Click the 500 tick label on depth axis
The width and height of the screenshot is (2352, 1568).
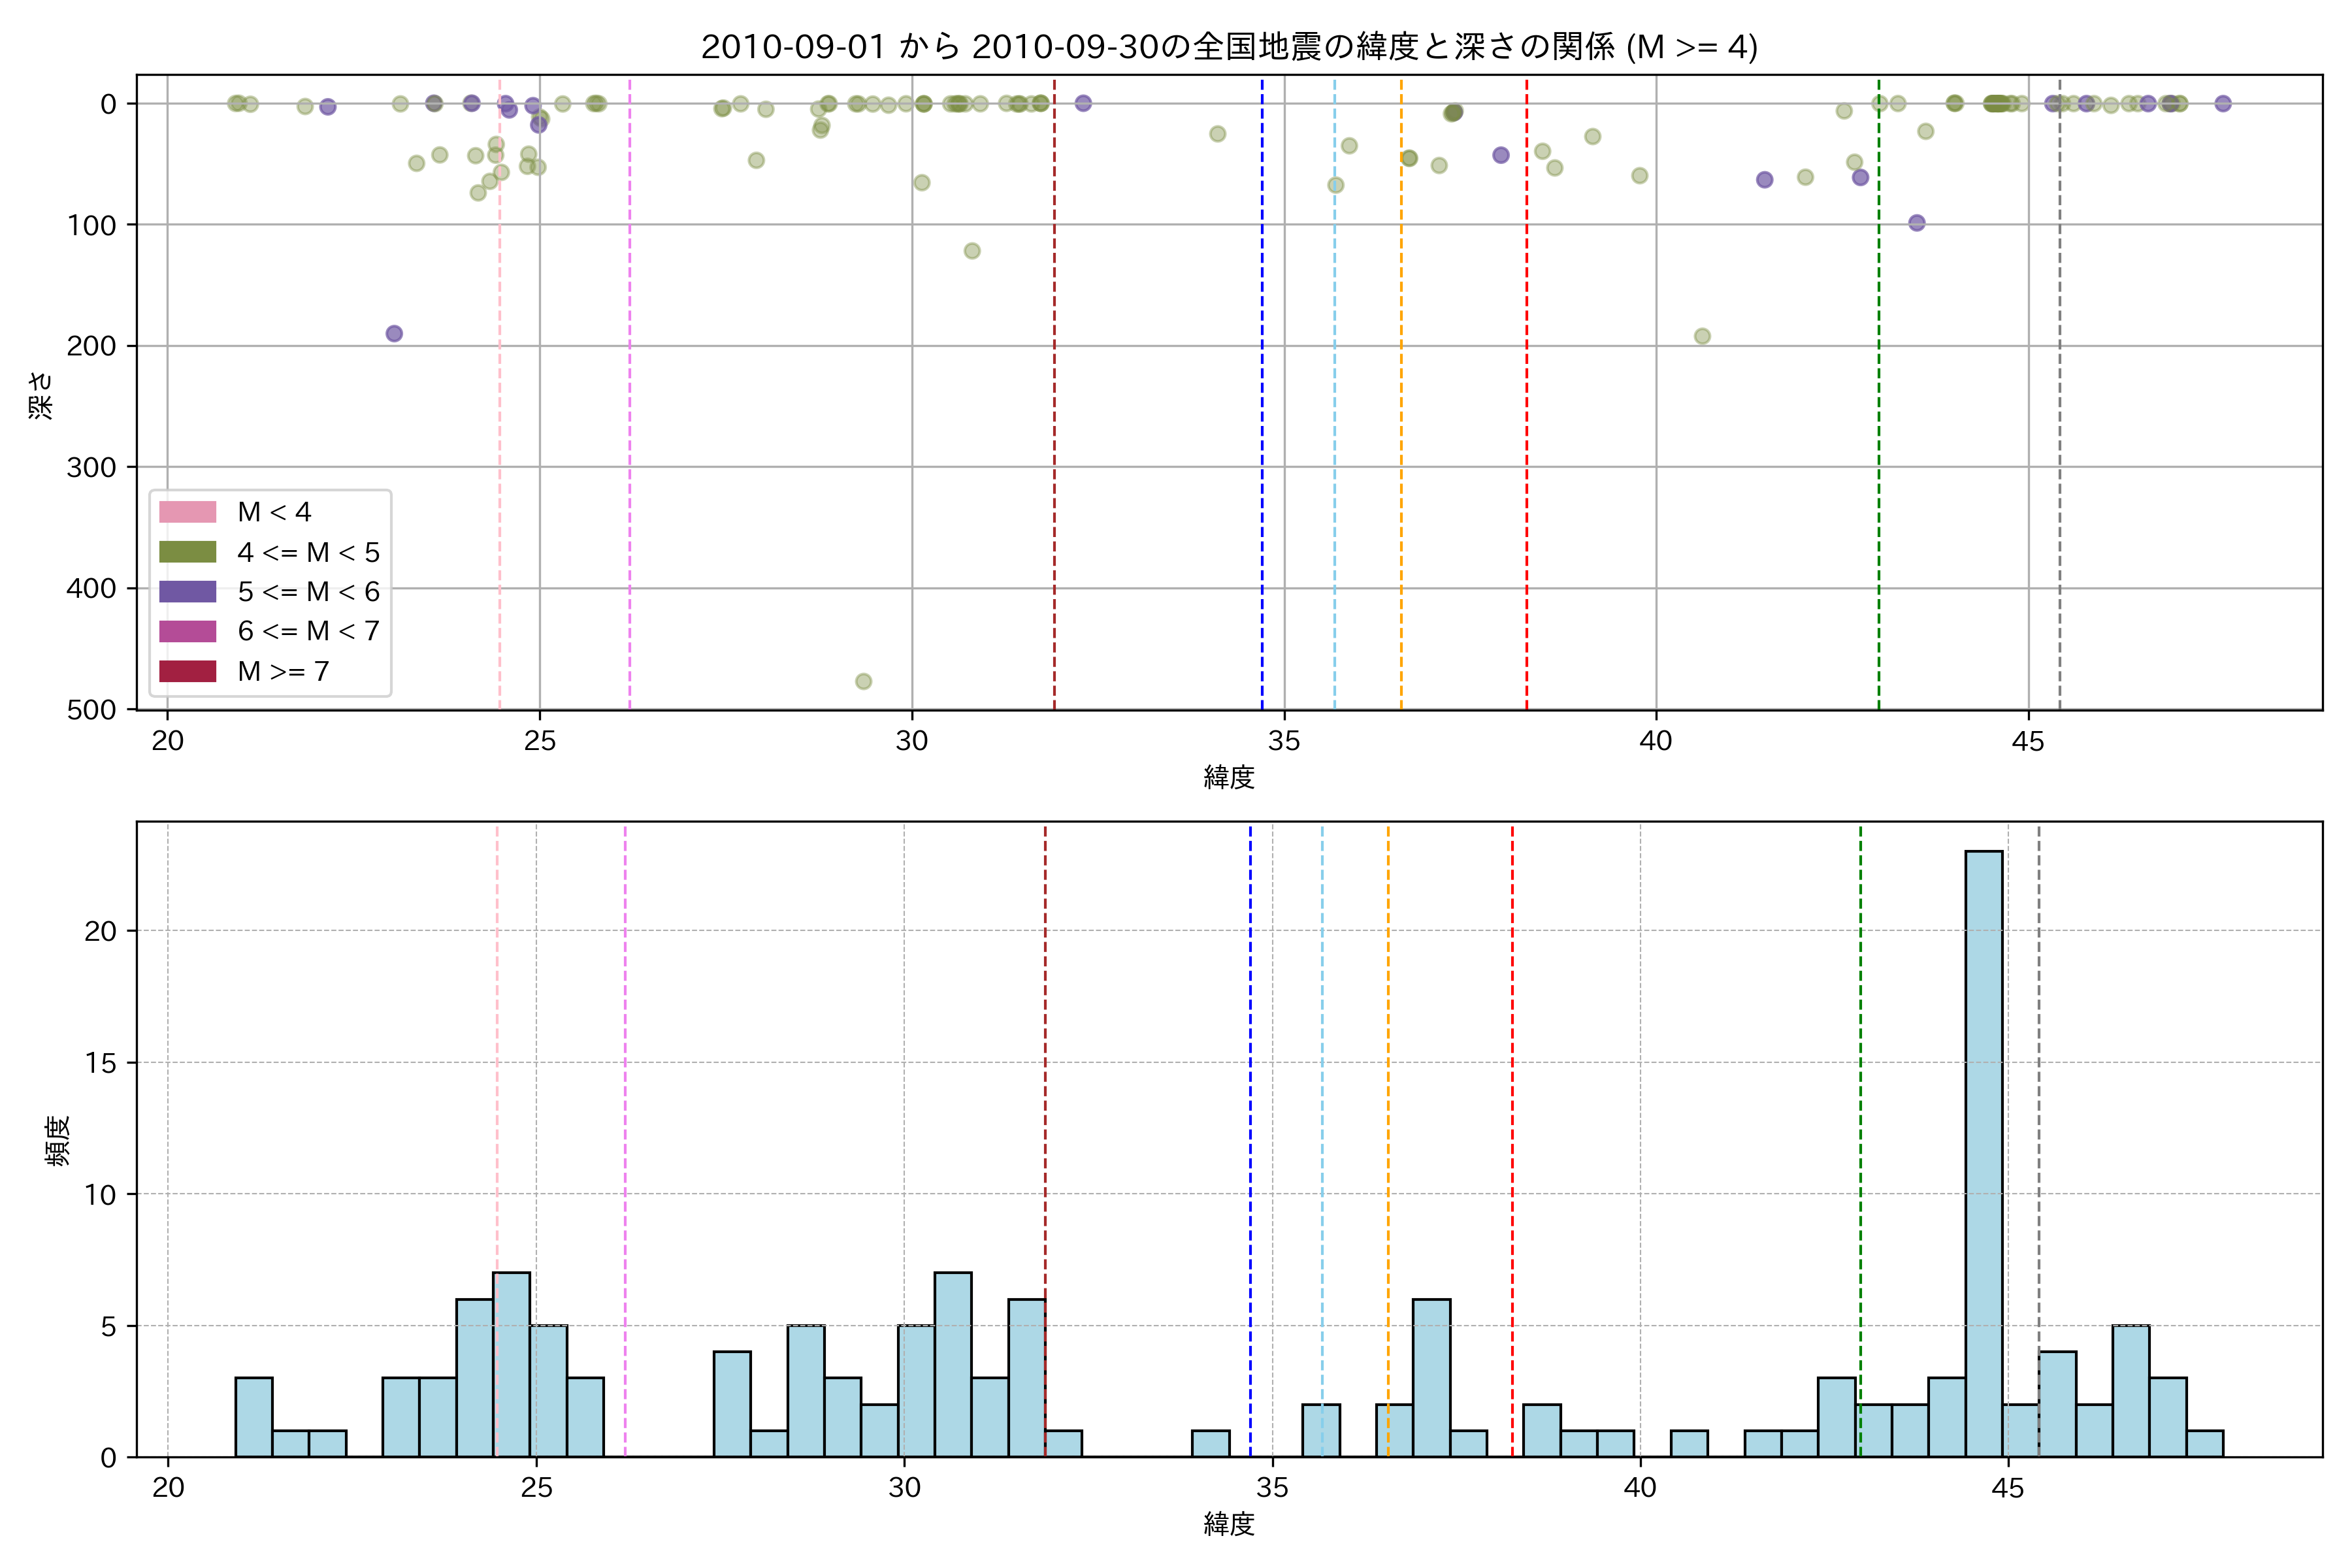point(91,709)
